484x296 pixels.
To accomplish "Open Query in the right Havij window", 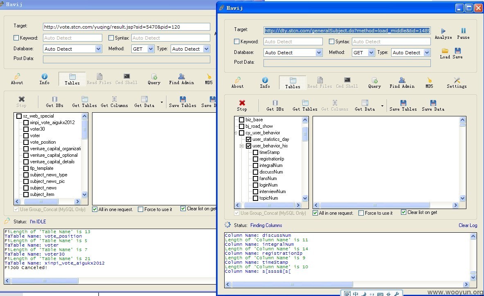I will (374, 83).
